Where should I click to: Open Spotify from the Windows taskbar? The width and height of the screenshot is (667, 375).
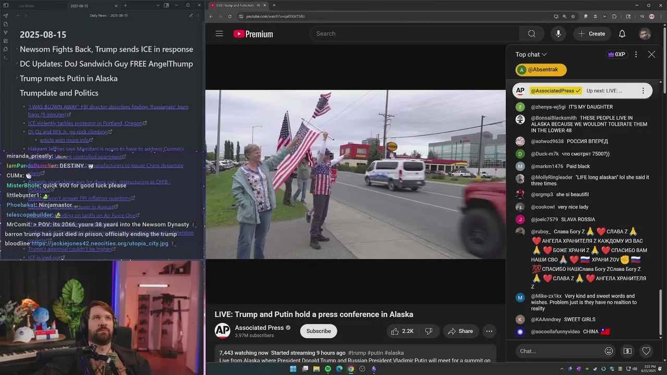coord(328,369)
